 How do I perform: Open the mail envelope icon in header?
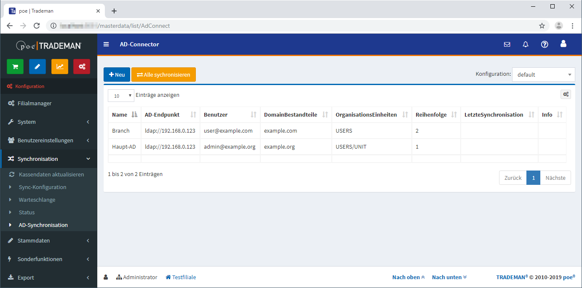507,44
